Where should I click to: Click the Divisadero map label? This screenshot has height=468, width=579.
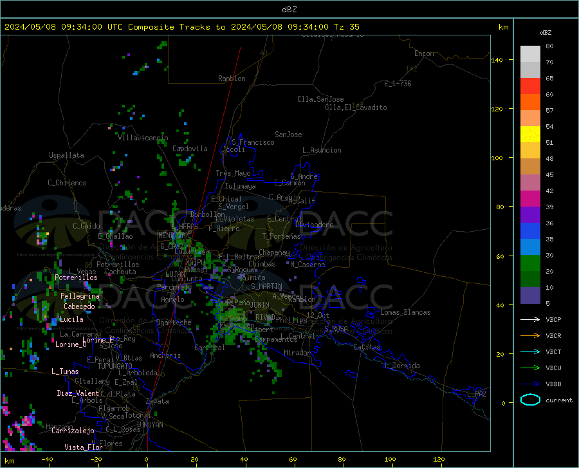314,225
